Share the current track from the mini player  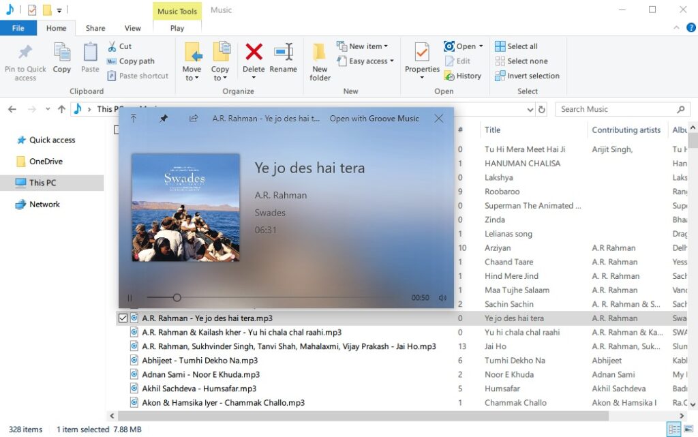click(194, 118)
